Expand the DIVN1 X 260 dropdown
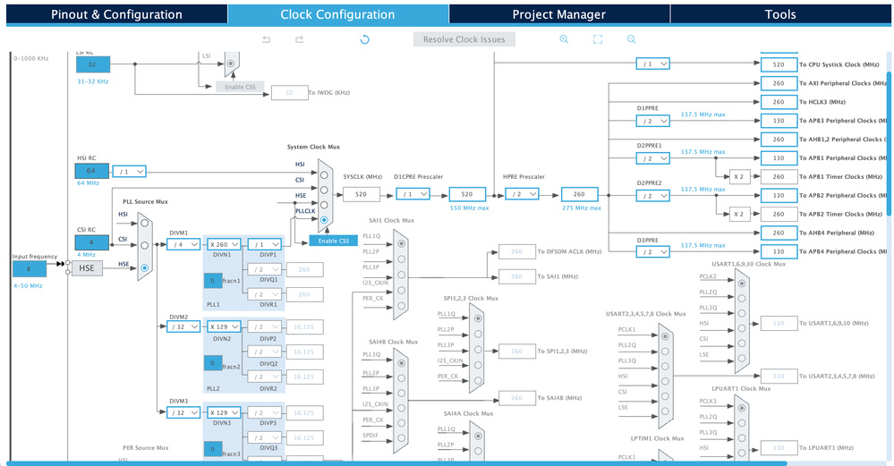 [224, 244]
